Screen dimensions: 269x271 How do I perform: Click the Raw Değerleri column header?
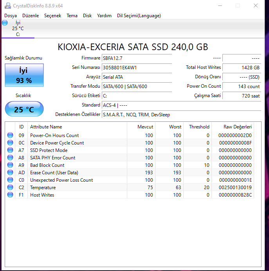(233, 126)
